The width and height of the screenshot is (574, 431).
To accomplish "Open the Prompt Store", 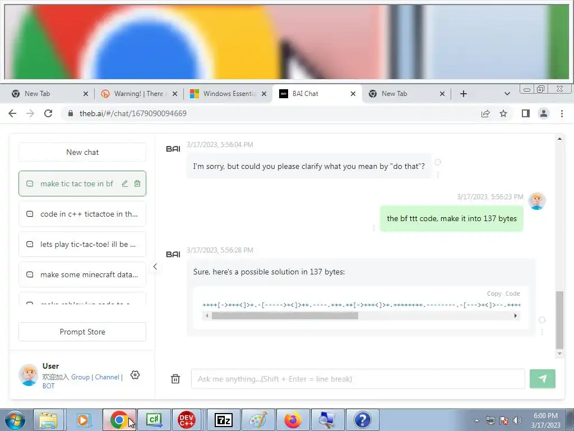I will click(82, 332).
